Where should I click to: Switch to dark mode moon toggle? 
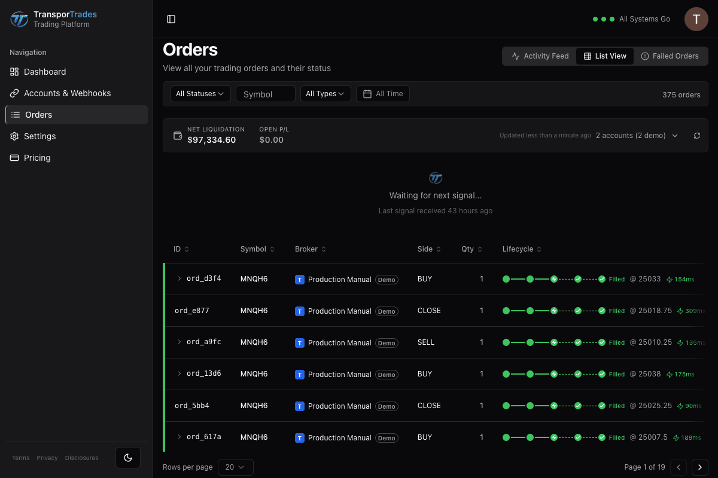(128, 458)
